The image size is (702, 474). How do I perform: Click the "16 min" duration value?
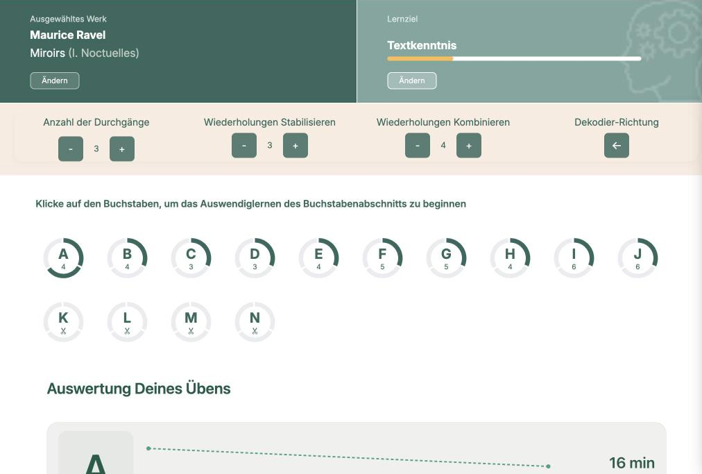click(632, 463)
